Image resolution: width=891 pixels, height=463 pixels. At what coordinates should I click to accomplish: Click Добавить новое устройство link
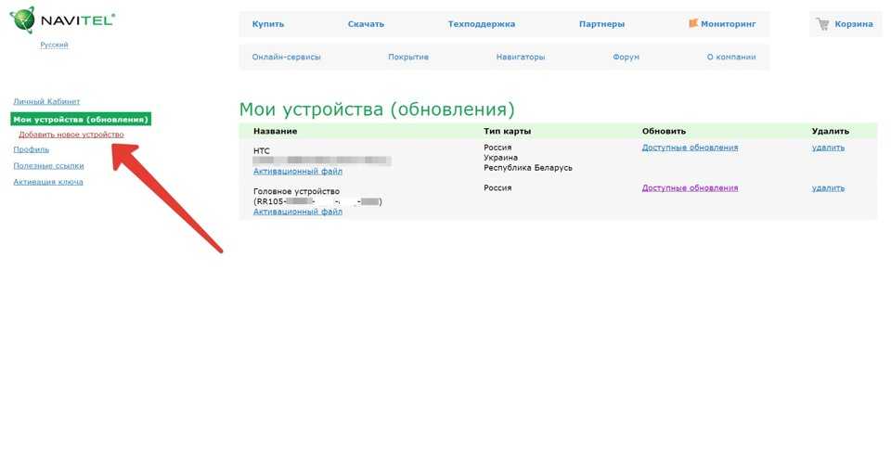(71, 135)
